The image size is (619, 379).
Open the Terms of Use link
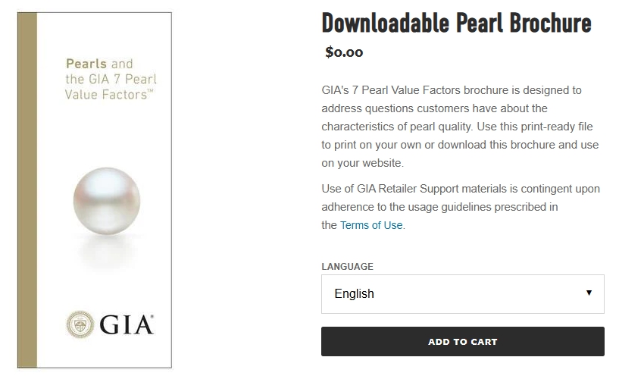371,225
